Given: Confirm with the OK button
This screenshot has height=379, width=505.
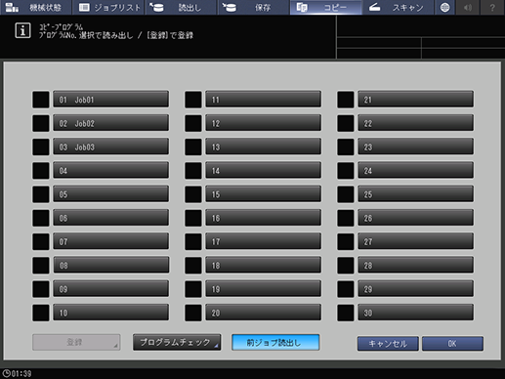Looking at the screenshot, I should click(x=452, y=344).
